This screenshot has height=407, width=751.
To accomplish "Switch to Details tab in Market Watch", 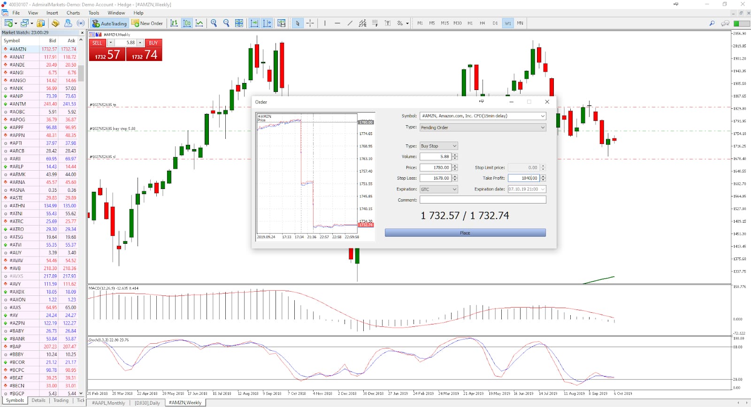I will (38, 400).
